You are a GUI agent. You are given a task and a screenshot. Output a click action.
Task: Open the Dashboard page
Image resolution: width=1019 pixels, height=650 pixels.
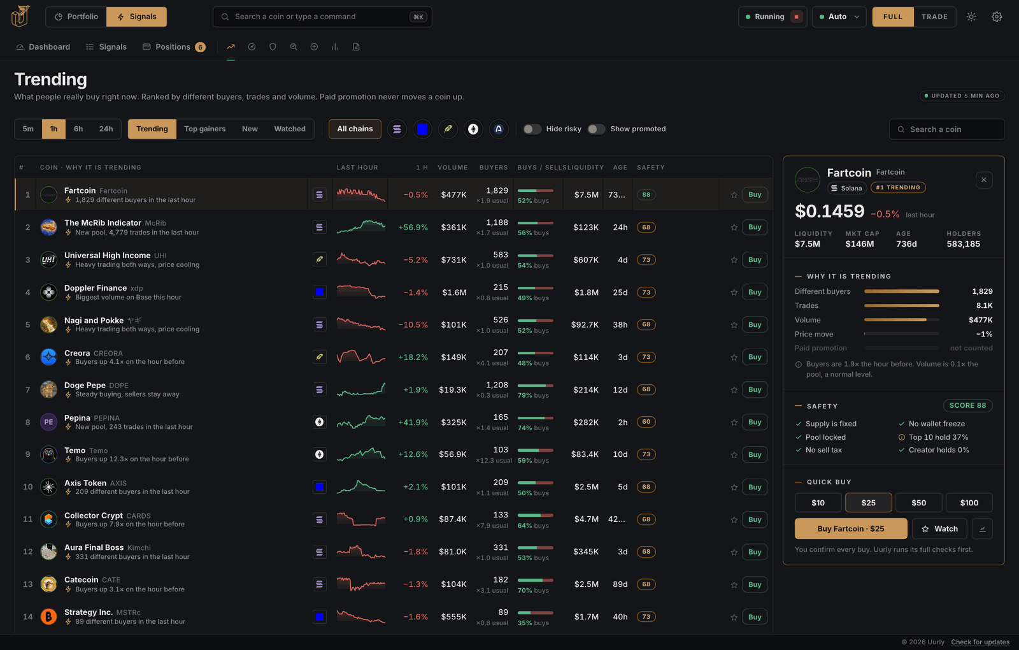pyautogui.click(x=43, y=47)
